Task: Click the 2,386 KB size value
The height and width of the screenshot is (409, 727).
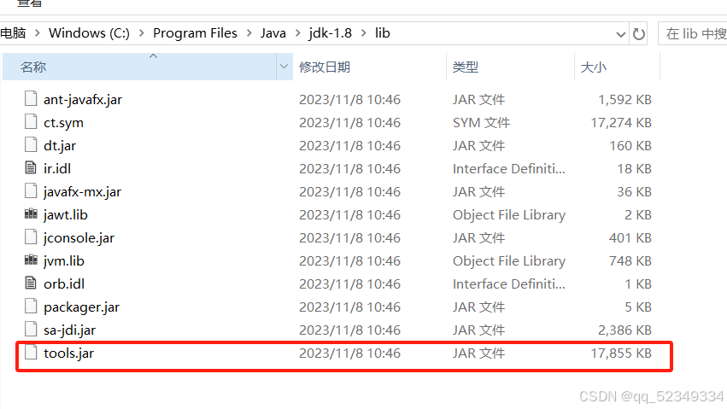Action: (x=625, y=330)
